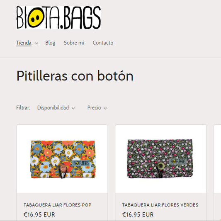Expand the Precio filter
Screen dimensions: 221x221
97,108
